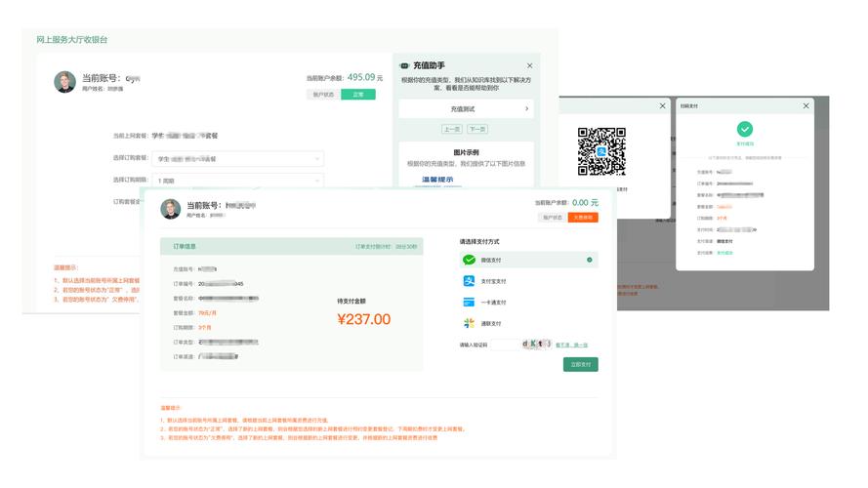Click the 充值助手 robot icon
This screenshot has width=868, height=488.
click(405, 65)
